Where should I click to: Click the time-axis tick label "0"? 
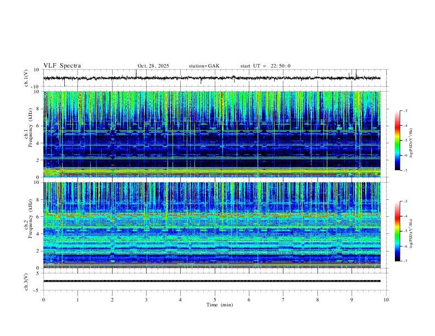[x=43, y=300]
